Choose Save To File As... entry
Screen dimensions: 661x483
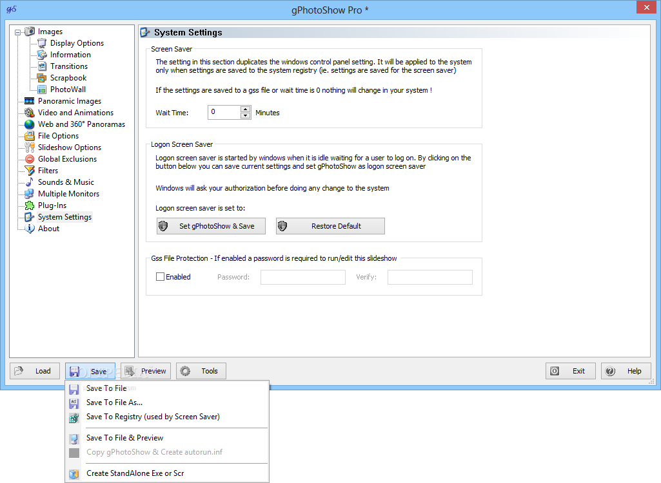(168, 402)
